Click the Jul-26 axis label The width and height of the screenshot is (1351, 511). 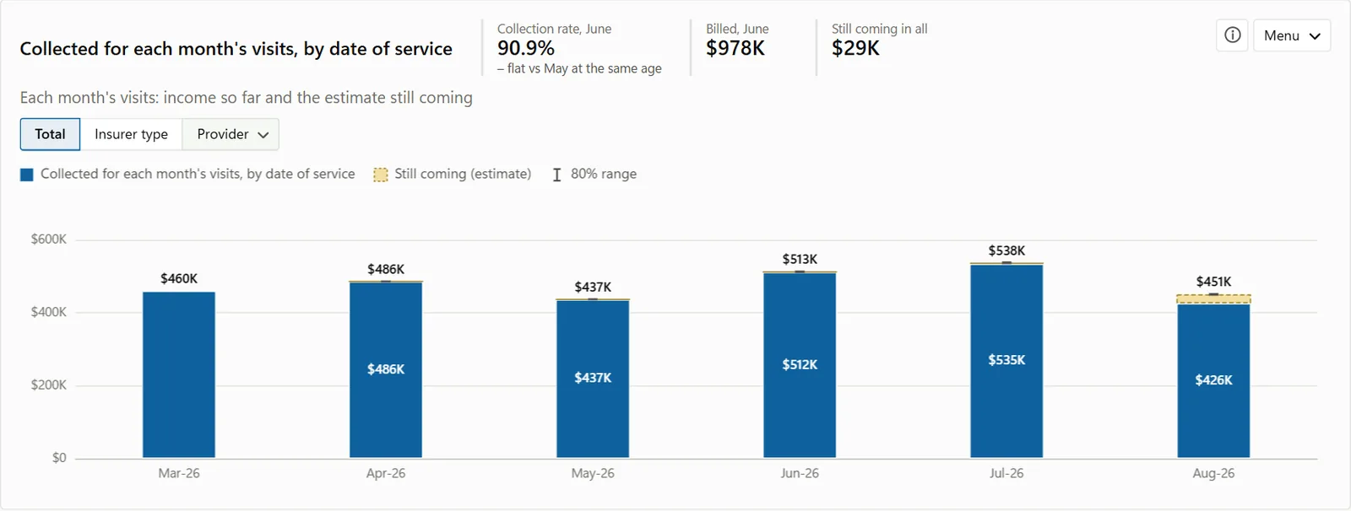(1006, 473)
